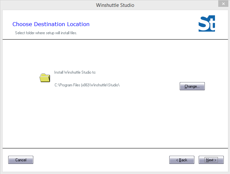Cancel the Winshuttle Studio setup
Screen dimensions: 230x174
[x=21, y=160]
